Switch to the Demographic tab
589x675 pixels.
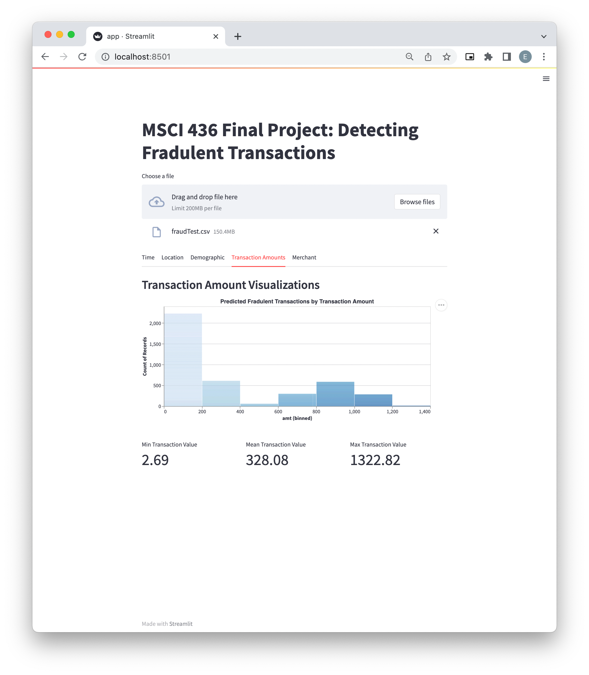pyautogui.click(x=207, y=257)
